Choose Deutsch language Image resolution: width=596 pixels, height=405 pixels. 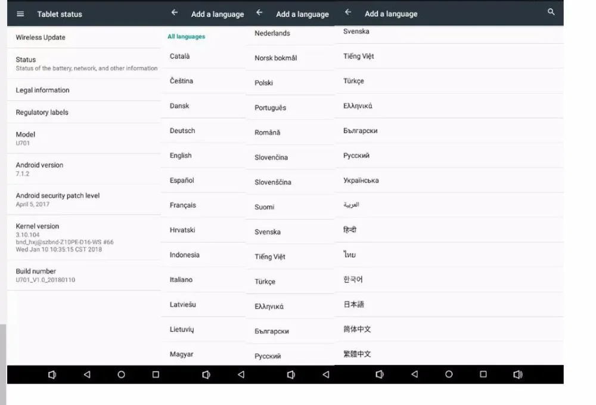point(203,131)
